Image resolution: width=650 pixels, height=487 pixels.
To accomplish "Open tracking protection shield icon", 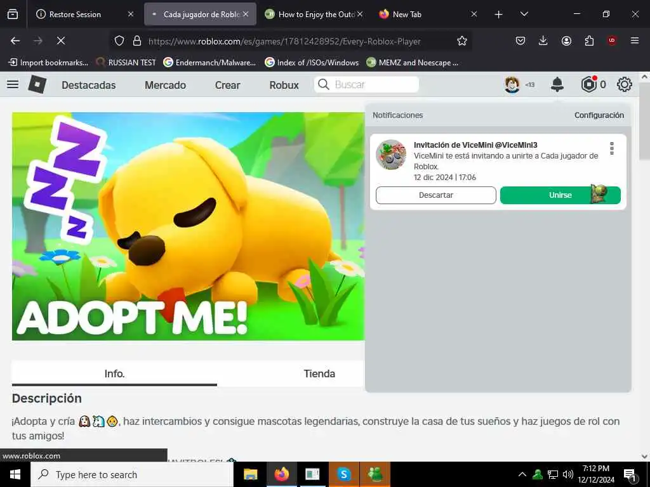I will (x=119, y=41).
